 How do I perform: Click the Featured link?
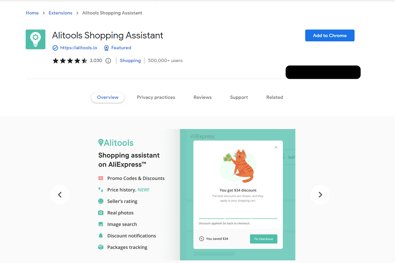pyautogui.click(x=121, y=48)
